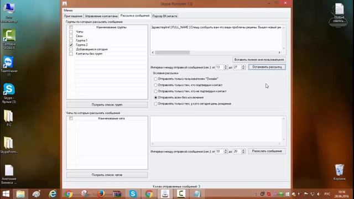
Task: Select send only to unconfirmed contacts option
Action: (155, 91)
